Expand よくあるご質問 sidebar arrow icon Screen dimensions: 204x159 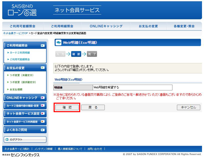[43, 130]
